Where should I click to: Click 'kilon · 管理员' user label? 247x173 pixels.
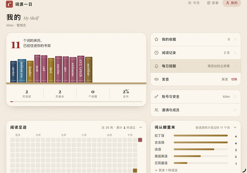(16, 25)
